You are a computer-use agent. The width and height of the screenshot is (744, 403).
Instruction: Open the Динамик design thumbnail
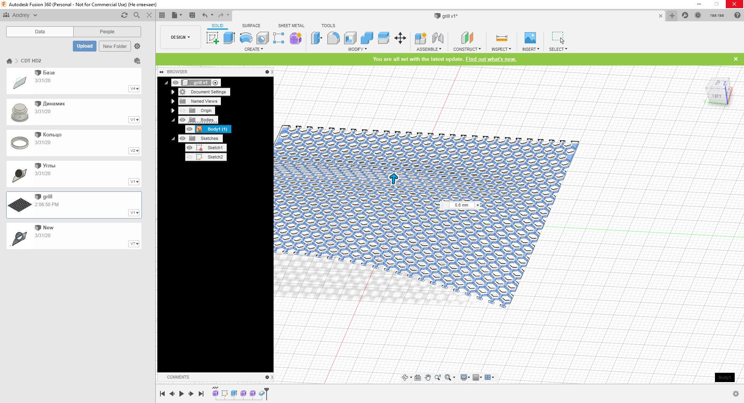(x=20, y=112)
